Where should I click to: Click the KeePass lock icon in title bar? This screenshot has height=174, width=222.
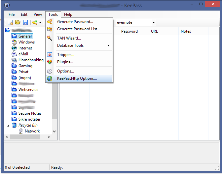pos(7,5)
